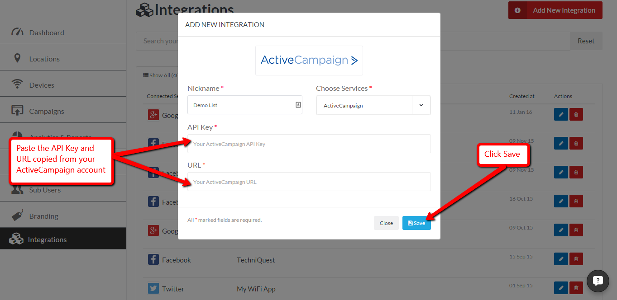Close the Add New Integration dialog
Image resolution: width=617 pixels, height=300 pixels.
[386, 223]
